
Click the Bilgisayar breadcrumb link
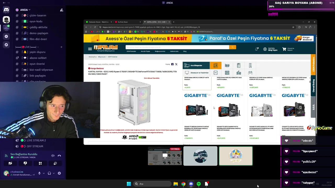102,57
